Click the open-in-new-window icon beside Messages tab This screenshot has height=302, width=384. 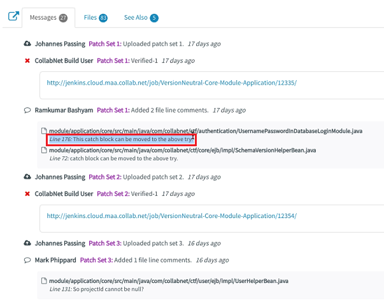point(14,16)
